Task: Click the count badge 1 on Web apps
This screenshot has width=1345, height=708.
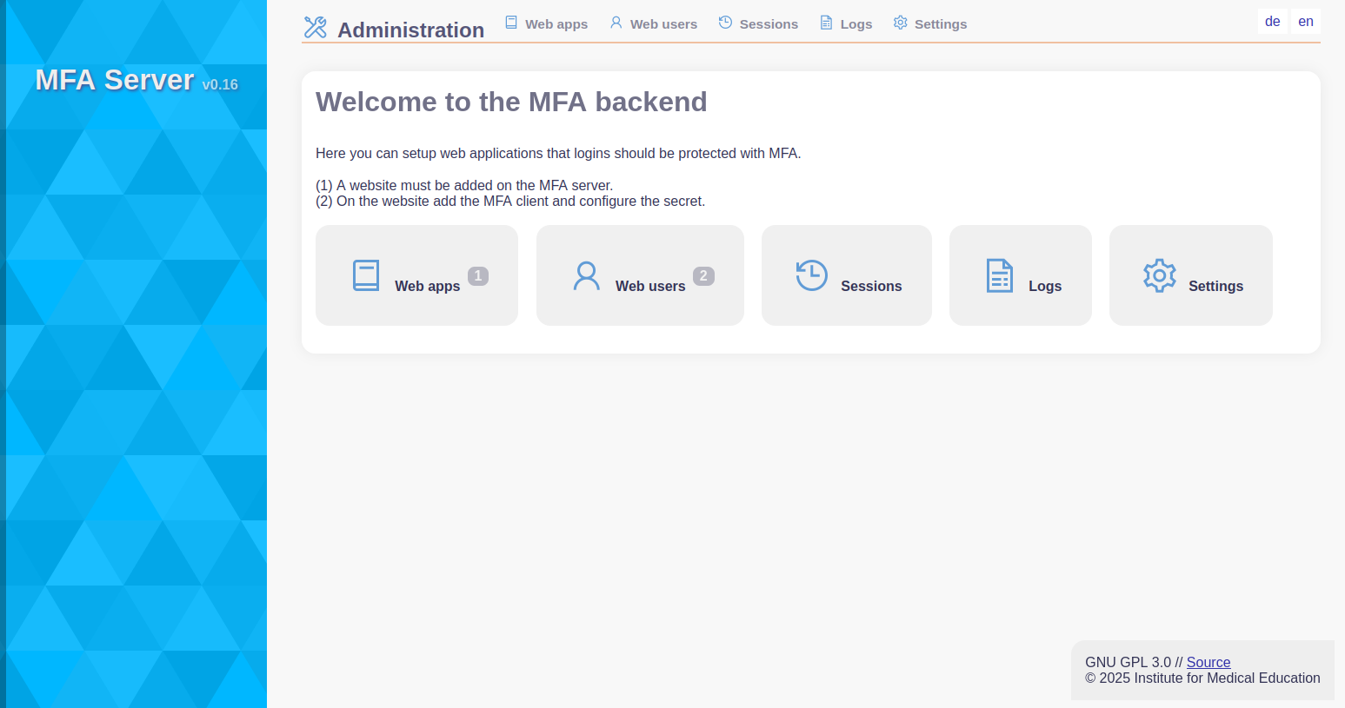Action: click(x=478, y=276)
